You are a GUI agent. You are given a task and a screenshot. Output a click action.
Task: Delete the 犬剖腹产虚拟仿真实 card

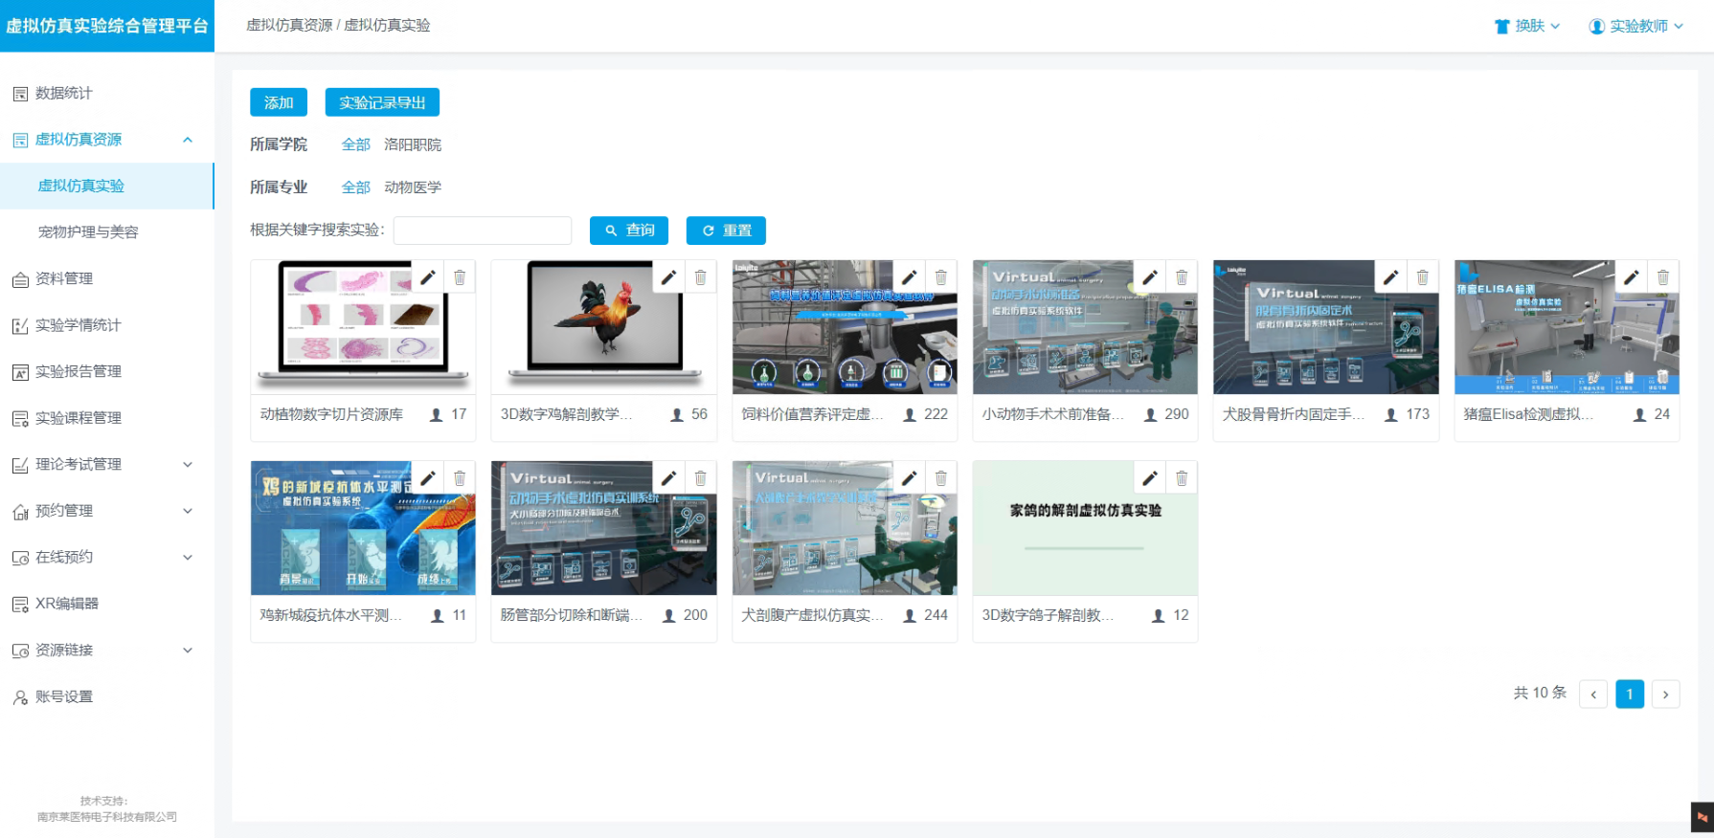[941, 478]
